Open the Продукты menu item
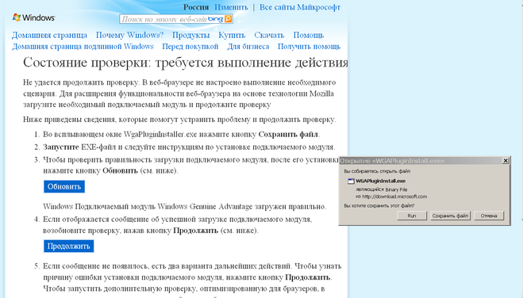523x298 pixels. (190, 35)
